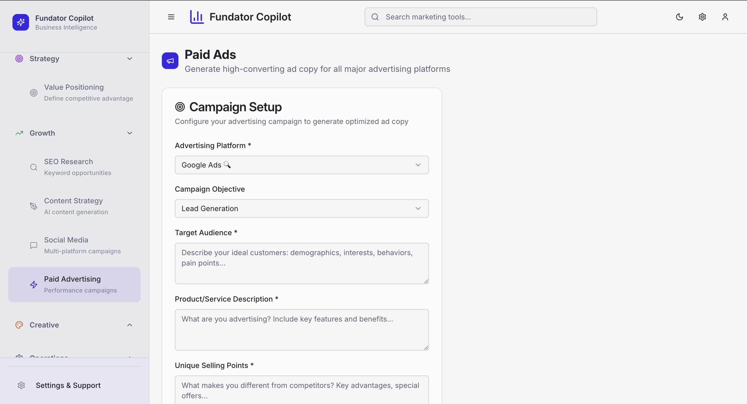The width and height of the screenshot is (747, 404).
Task: Click hamburger menu to collapse sidebar
Action: pyautogui.click(x=171, y=17)
